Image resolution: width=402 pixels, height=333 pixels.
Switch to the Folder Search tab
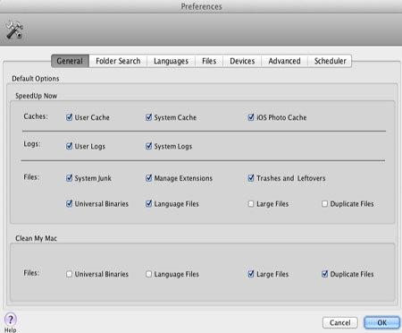118,61
